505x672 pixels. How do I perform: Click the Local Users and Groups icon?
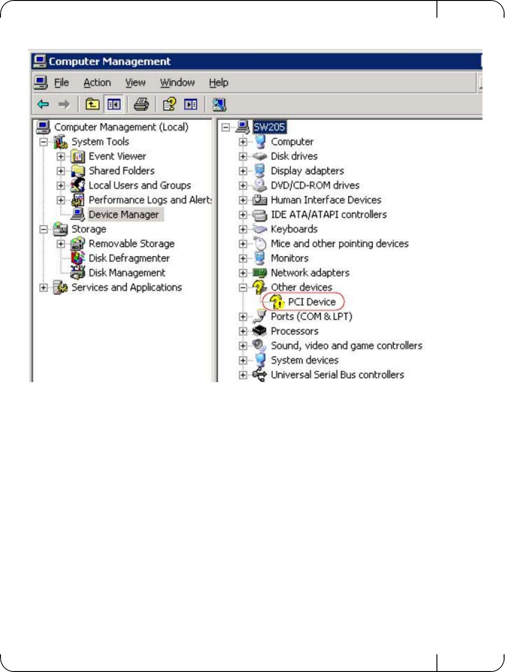coord(77,185)
